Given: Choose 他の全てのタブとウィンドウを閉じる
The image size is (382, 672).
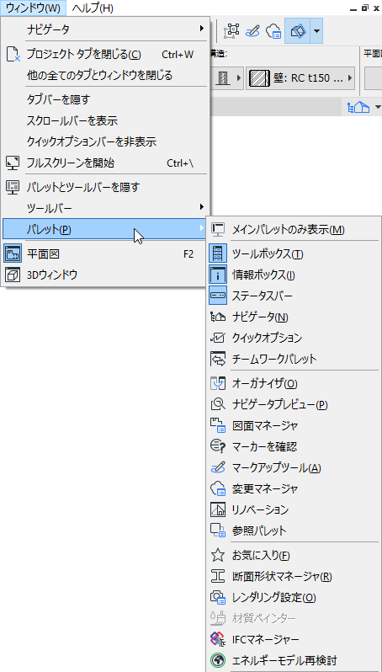Looking at the screenshot, I should point(105,76).
